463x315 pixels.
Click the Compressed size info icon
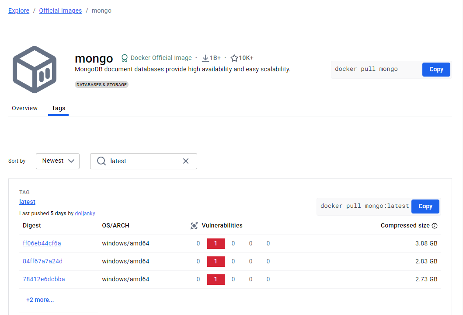point(435,226)
